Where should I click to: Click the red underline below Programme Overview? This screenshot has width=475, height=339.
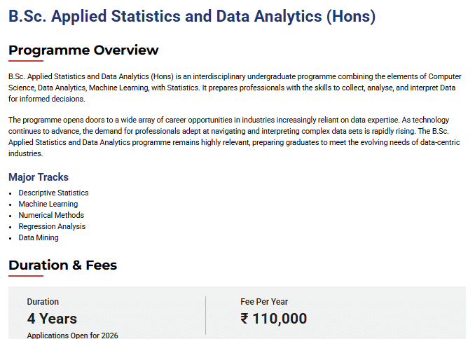25,61
